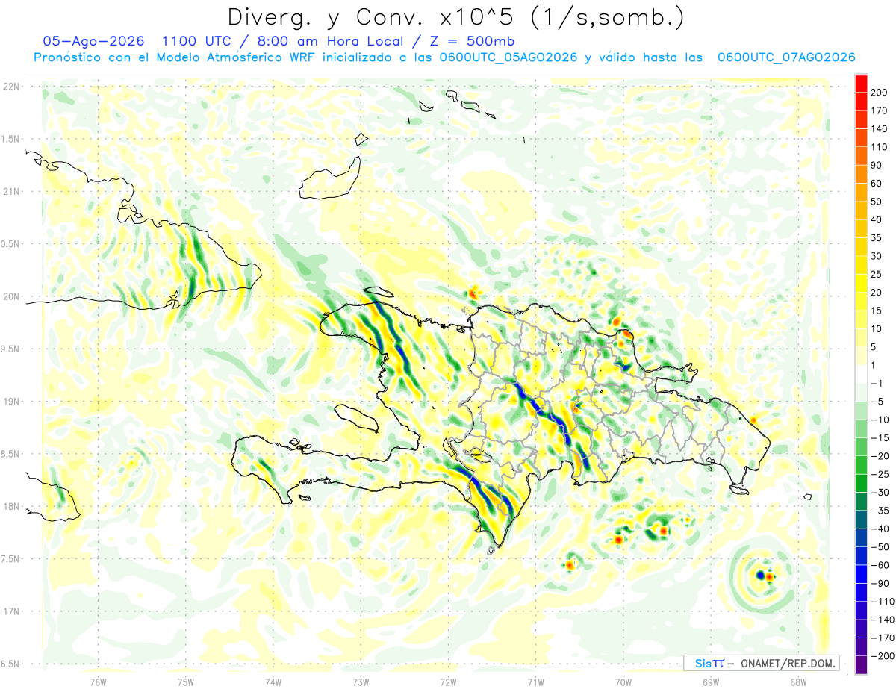896x692 pixels.
Task: Click the "21N" latitude label
Action: [x=10, y=192]
